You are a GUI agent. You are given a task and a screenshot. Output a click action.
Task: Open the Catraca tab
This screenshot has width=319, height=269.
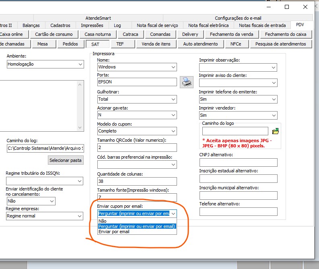coord(130,34)
